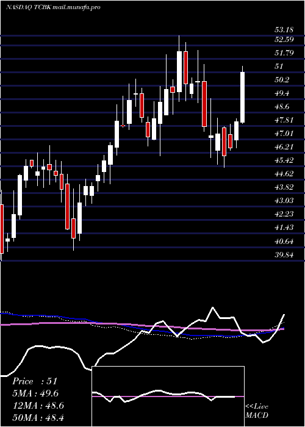Select the 47.01 price level label
305x427 pixels.
[x=284, y=134]
